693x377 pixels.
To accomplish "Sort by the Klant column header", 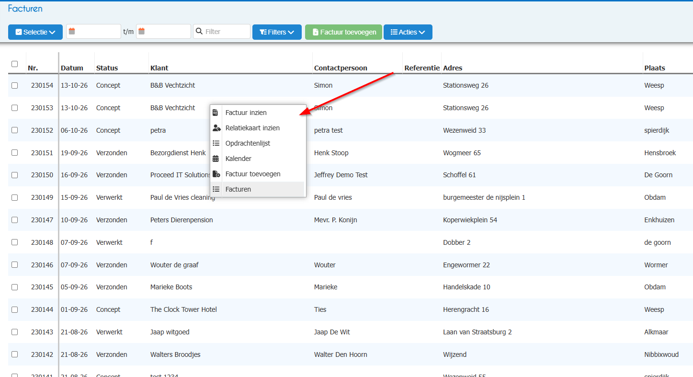I will coord(159,68).
